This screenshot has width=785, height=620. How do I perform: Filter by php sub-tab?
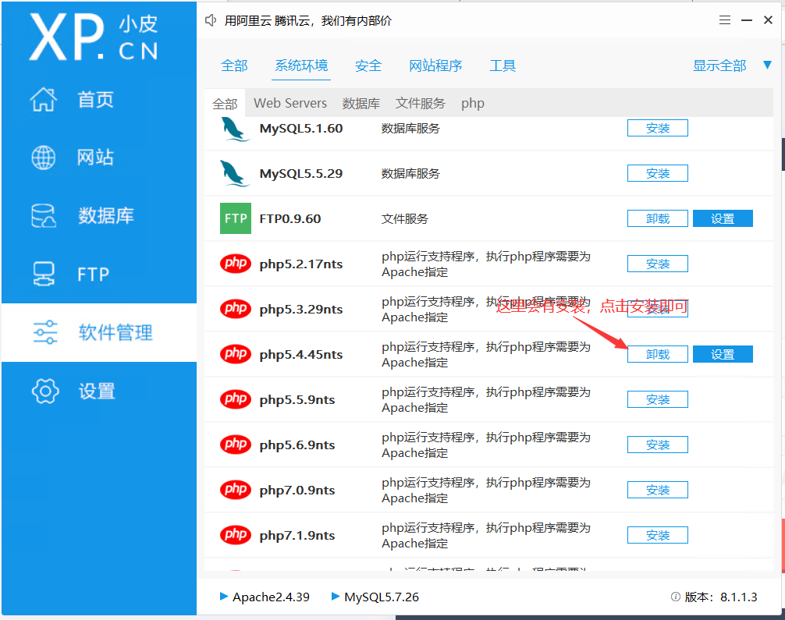tap(473, 103)
